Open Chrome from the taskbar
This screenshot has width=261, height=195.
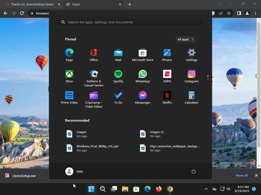(x=170, y=189)
